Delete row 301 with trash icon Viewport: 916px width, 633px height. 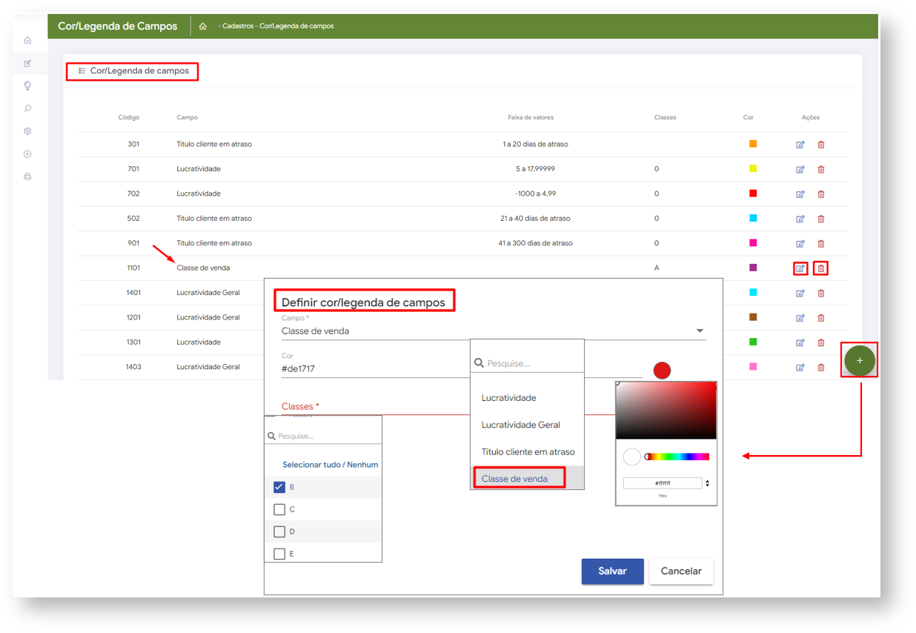[821, 145]
